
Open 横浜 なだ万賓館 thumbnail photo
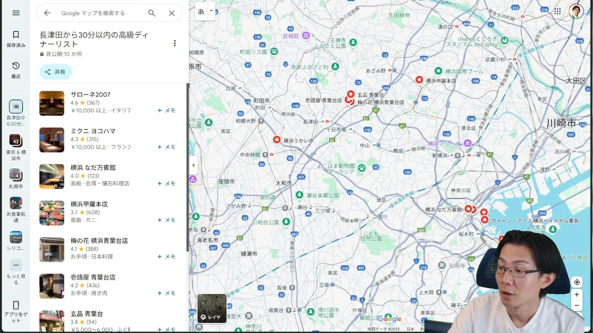pos(52,176)
